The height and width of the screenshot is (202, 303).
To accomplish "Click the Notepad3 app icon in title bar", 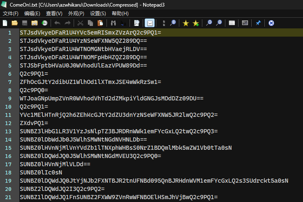I will [x=4, y=5].
